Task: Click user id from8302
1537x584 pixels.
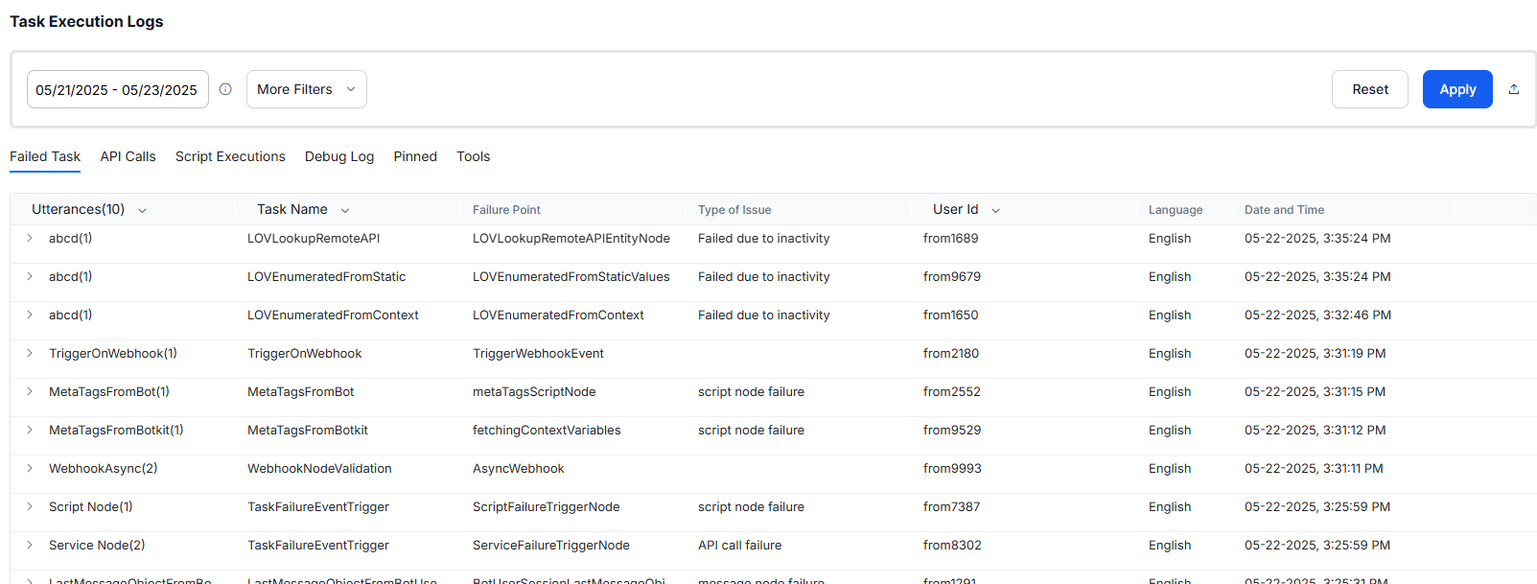Action: click(952, 545)
